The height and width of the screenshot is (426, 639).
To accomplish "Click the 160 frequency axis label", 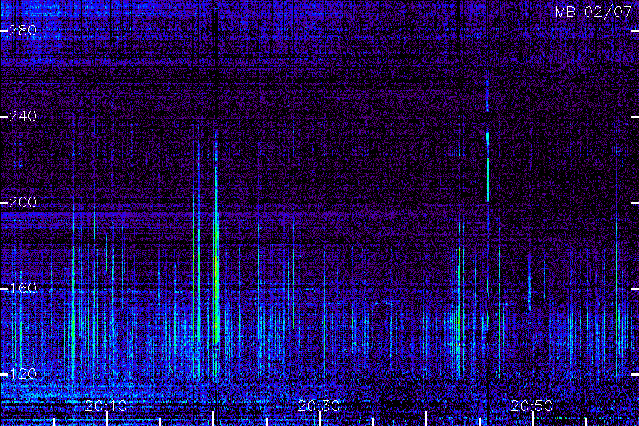I will (x=23, y=288).
